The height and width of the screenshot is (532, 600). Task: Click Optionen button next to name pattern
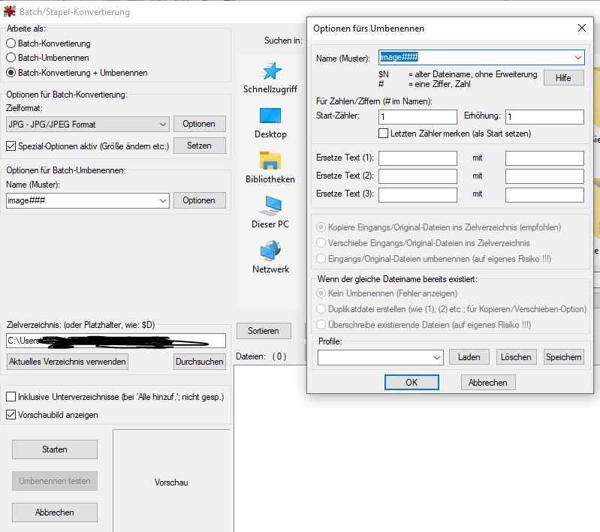(x=199, y=200)
